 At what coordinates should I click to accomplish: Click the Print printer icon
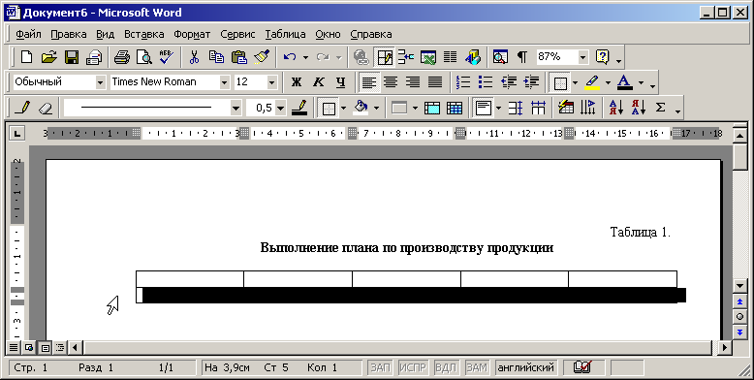pyautogui.click(x=122, y=58)
